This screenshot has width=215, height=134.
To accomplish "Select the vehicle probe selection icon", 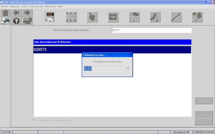I will click(50, 17).
